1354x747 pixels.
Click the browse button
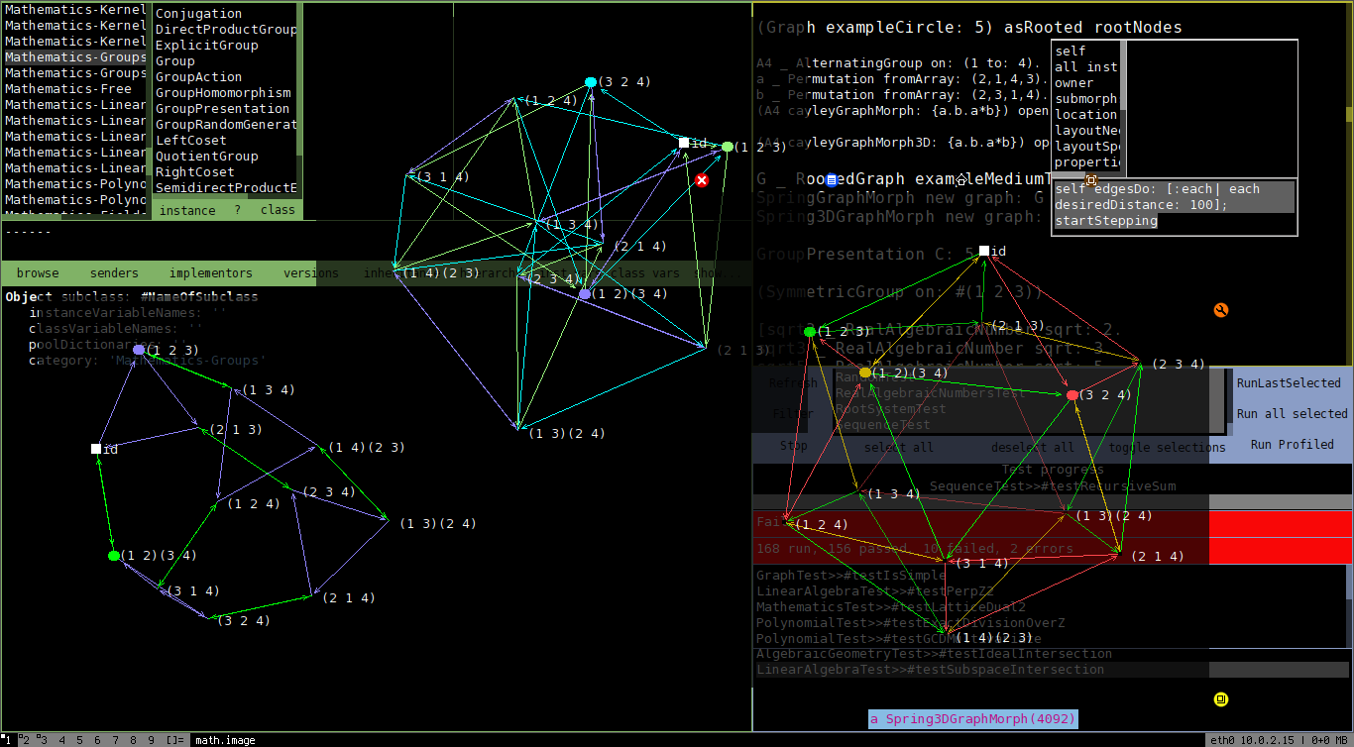pos(38,273)
